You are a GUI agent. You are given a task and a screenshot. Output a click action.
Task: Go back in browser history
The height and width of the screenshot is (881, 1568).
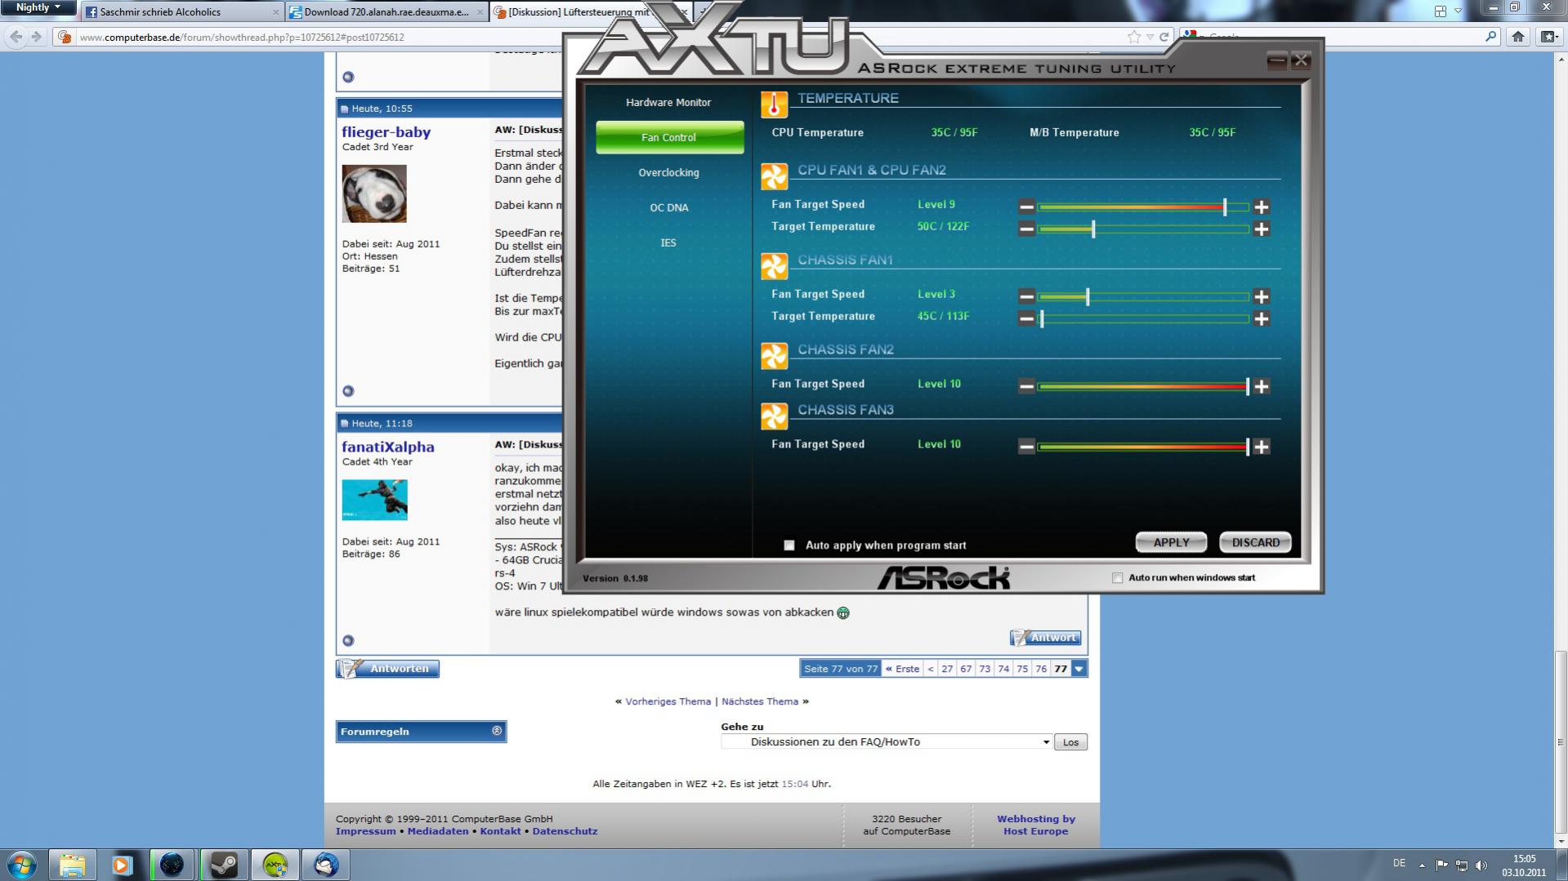16,37
